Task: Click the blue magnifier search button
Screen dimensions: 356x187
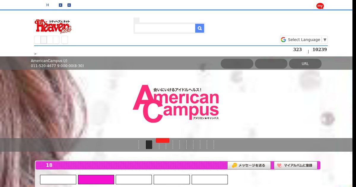Action: 200,28
